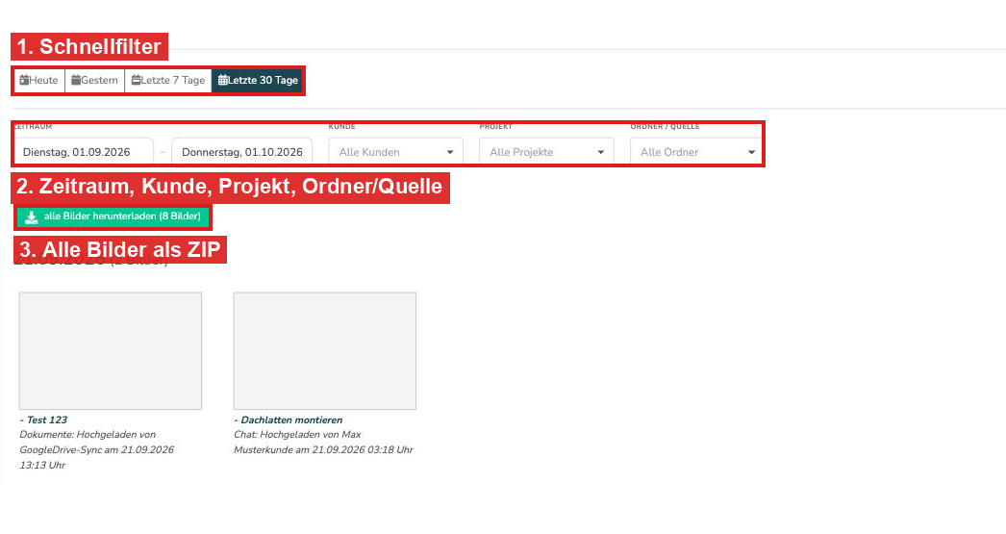Click the Alle Projekte dropdown arrow
1006x534 pixels.
600,153
